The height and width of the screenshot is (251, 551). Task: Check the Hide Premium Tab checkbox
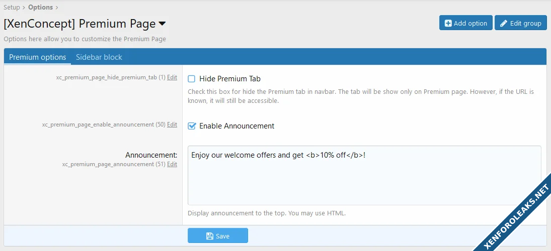click(x=191, y=79)
